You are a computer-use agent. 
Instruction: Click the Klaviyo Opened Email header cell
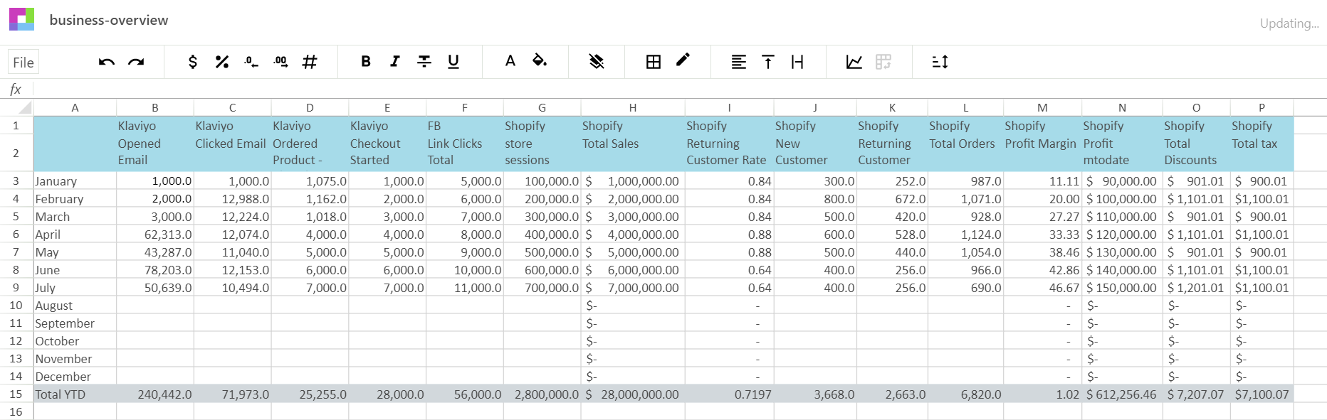point(155,143)
